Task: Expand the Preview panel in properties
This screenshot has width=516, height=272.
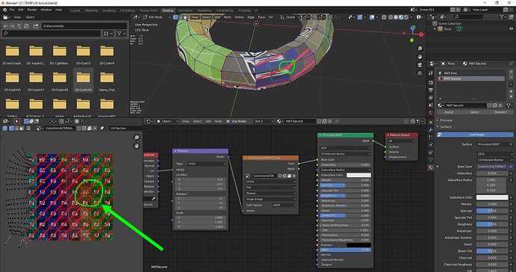Action: pos(446,120)
